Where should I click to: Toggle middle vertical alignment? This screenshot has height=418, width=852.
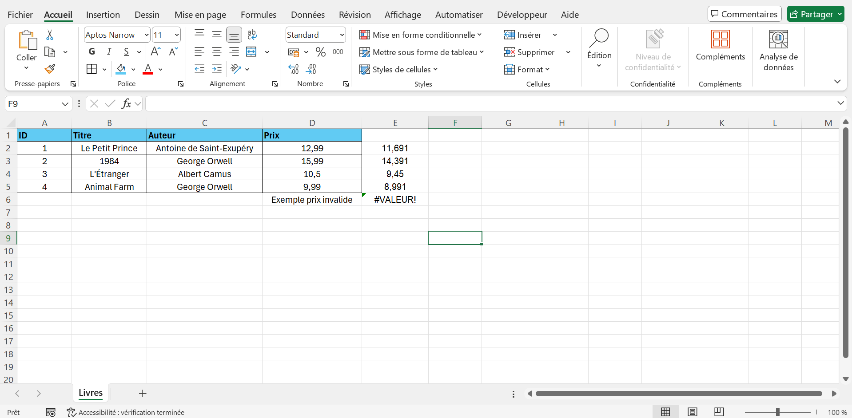coord(217,34)
